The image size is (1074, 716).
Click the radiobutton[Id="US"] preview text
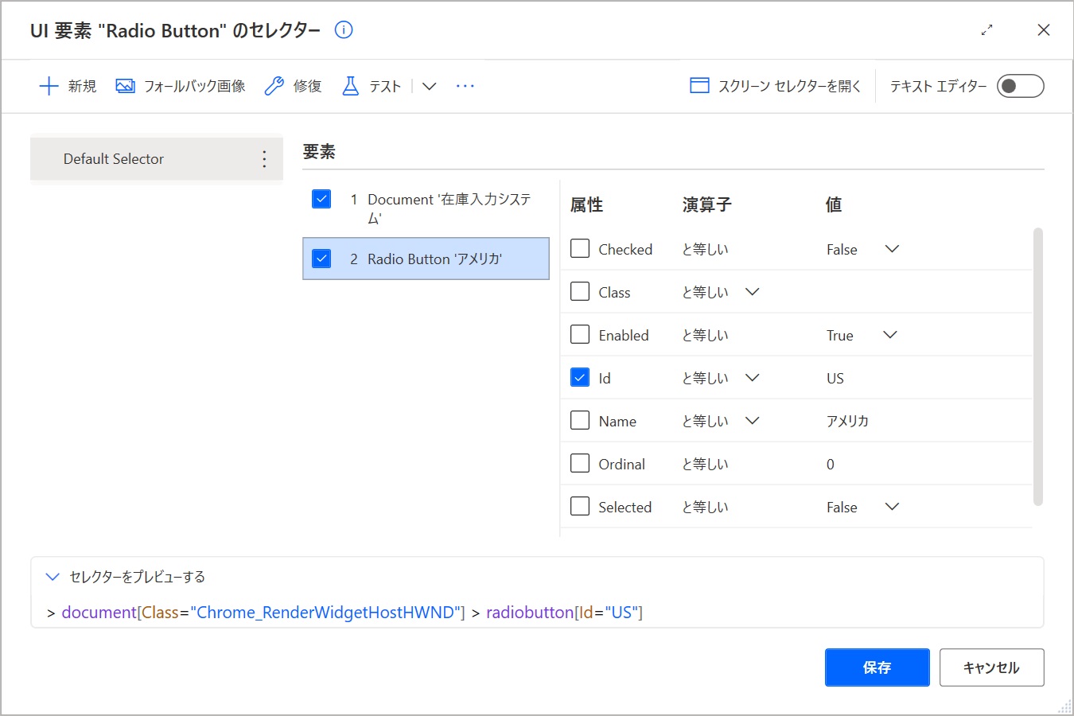coord(564,613)
